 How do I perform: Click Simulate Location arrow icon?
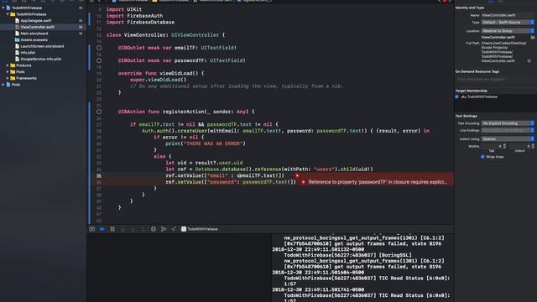pyautogui.click(x=174, y=229)
